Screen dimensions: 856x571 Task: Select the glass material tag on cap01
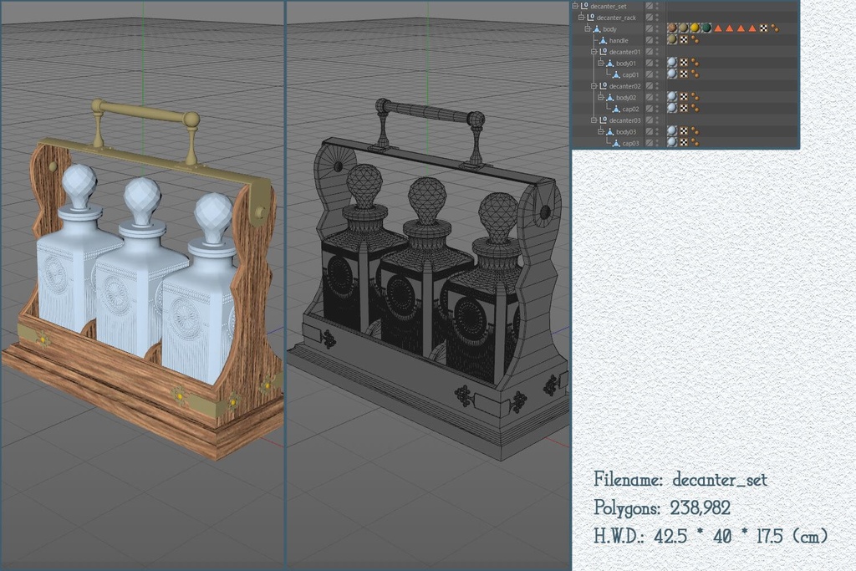[672, 74]
